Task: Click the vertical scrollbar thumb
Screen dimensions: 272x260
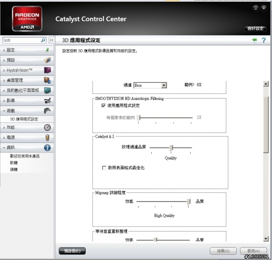Action: click(x=266, y=125)
